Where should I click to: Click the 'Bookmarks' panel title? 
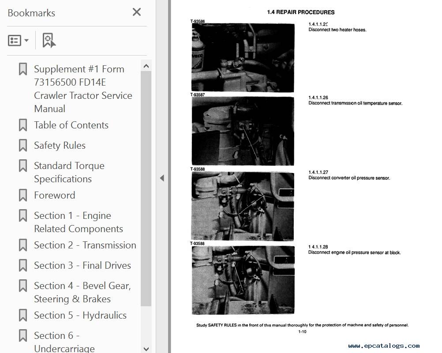click(x=31, y=13)
